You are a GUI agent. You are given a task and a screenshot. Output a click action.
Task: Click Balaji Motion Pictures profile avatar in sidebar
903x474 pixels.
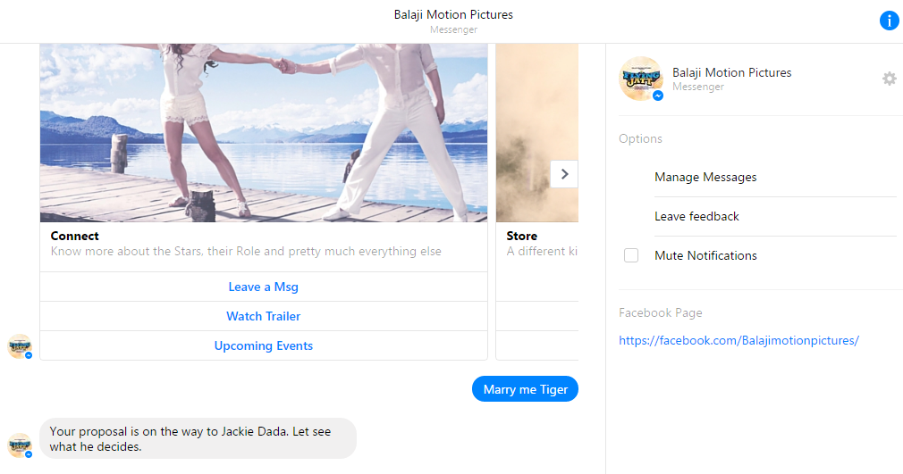[x=640, y=79]
